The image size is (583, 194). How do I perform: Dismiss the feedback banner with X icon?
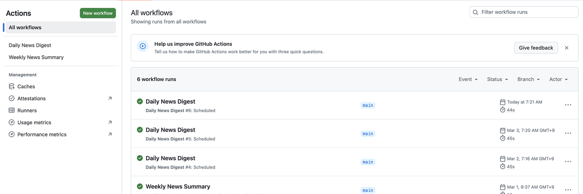(x=566, y=48)
